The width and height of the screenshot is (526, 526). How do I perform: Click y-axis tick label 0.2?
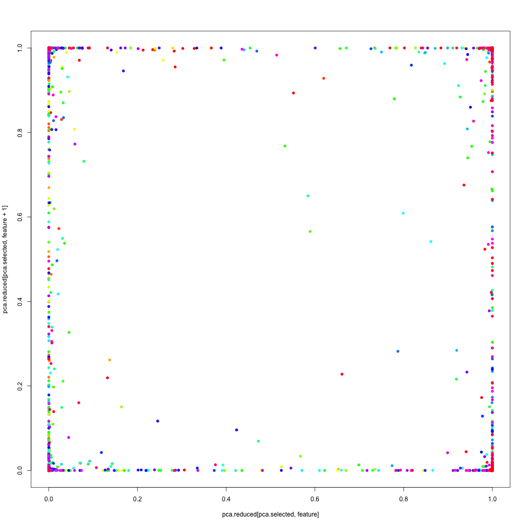click(x=21, y=386)
